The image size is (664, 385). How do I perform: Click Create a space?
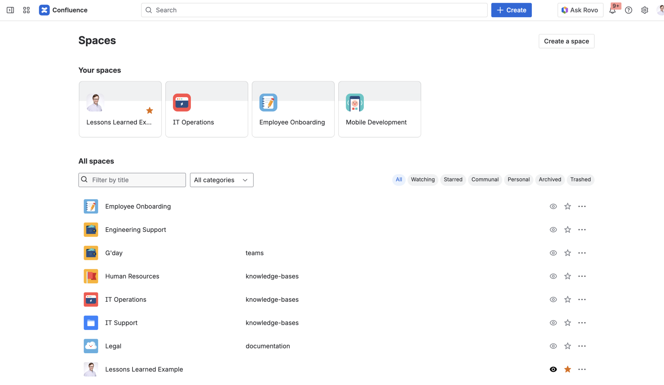[566, 41]
